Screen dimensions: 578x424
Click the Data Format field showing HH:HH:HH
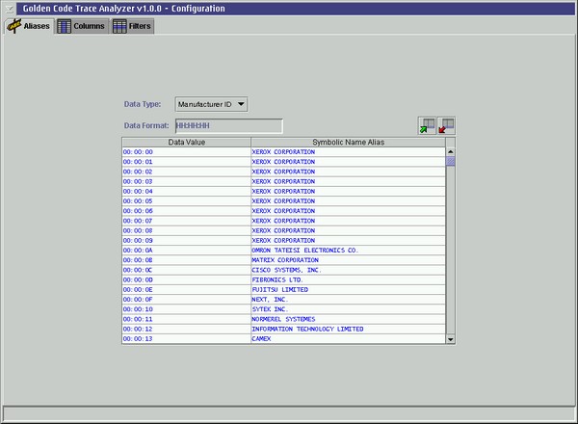(229, 125)
